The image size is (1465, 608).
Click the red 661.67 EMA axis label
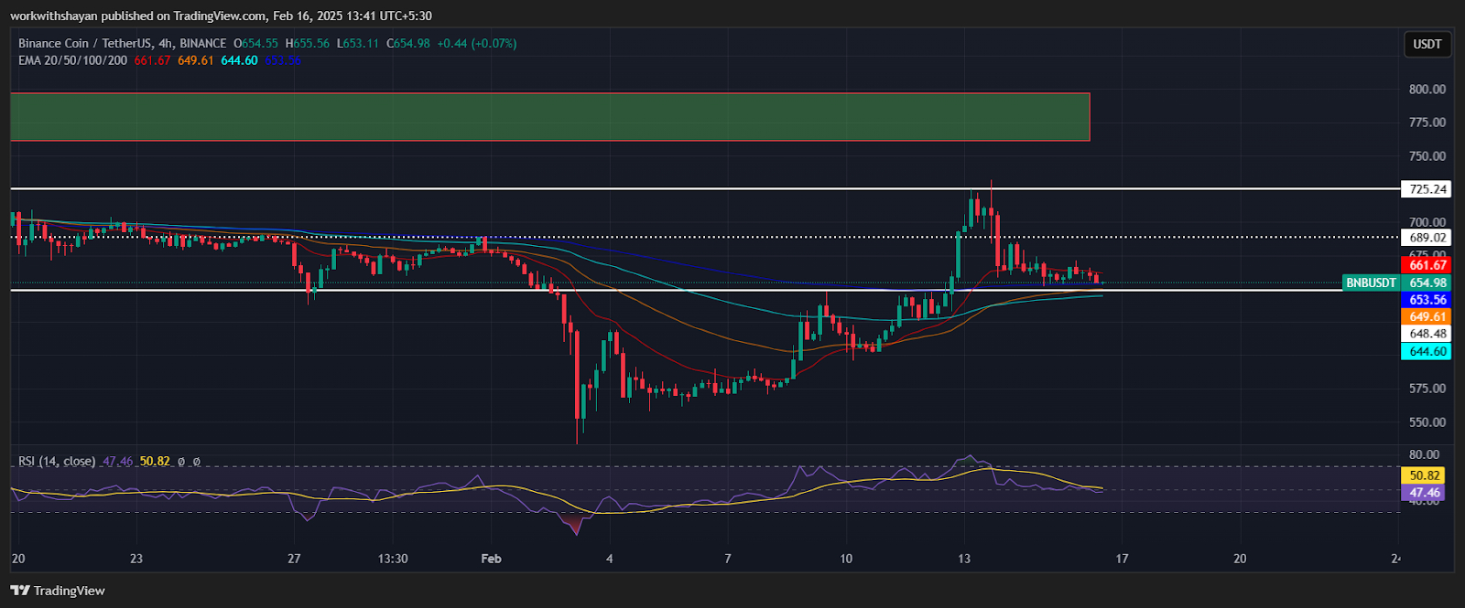click(1427, 265)
